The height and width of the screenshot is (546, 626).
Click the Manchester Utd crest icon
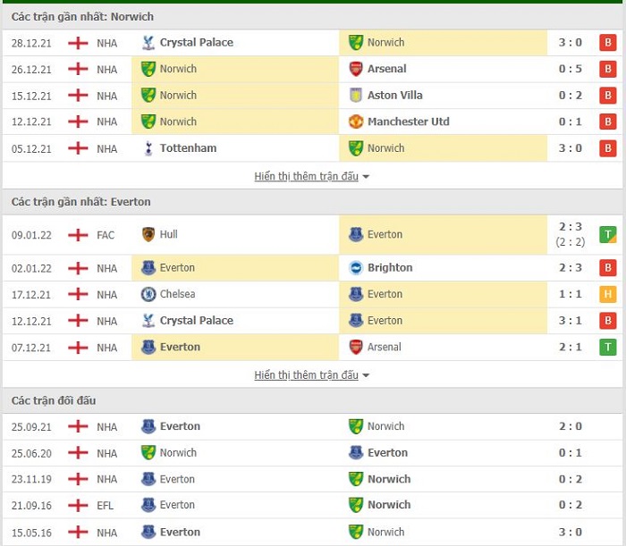click(356, 122)
